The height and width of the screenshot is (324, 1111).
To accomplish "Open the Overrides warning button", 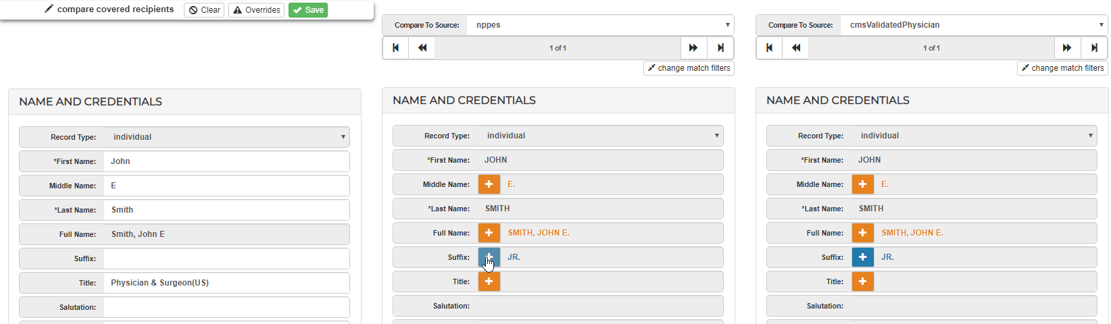I will [x=256, y=10].
